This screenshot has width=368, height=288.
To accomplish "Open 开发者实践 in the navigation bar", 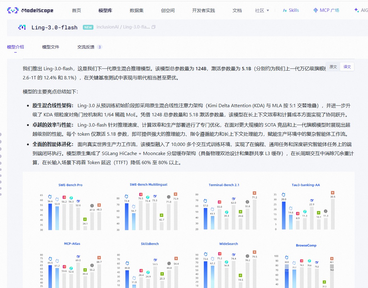I will coord(204,10).
